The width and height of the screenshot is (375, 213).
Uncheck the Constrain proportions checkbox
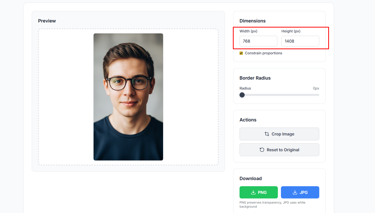click(241, 53)
